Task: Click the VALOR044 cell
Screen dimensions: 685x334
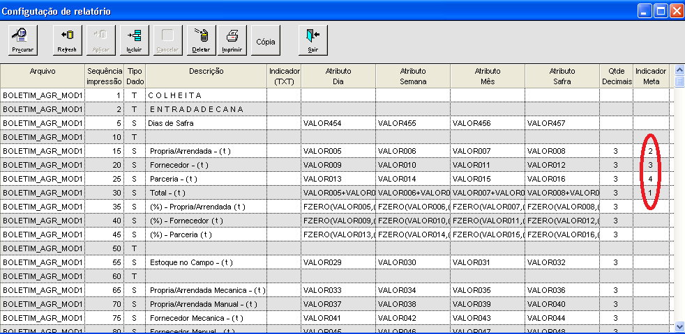Action: (x=562, y=318)
